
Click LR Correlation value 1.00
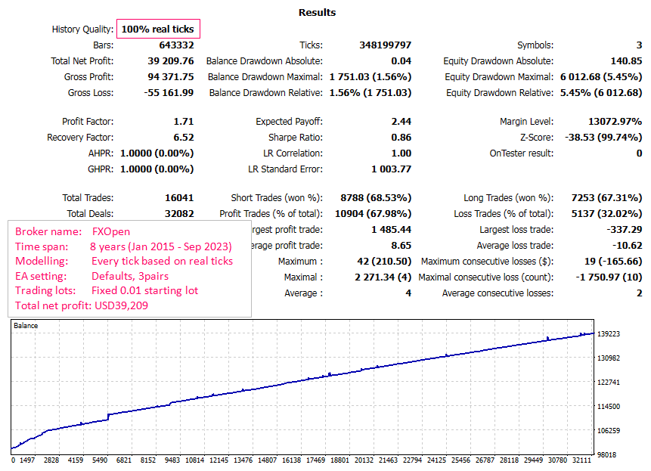401,153
